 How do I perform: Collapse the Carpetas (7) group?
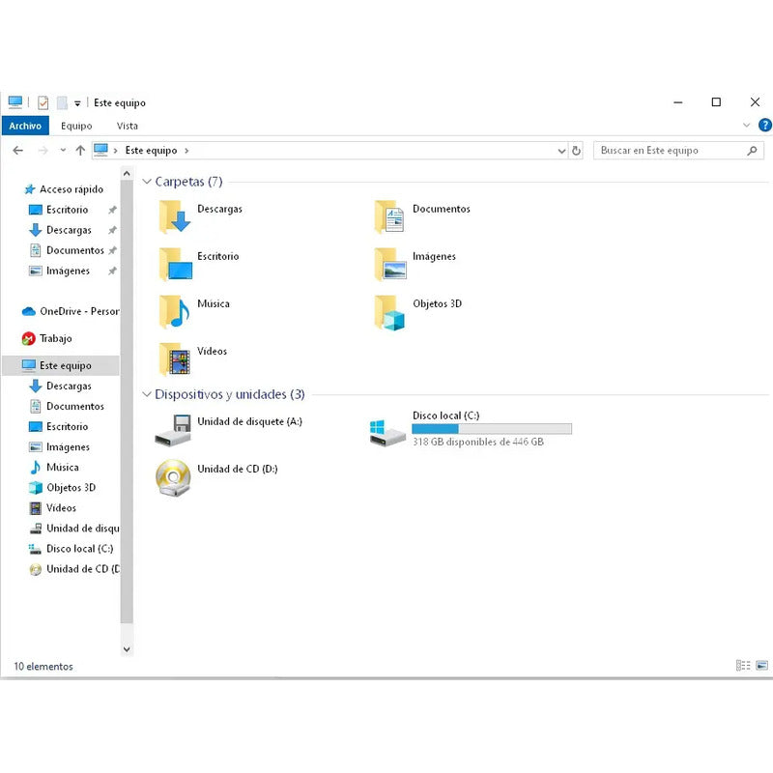(147, 182)
